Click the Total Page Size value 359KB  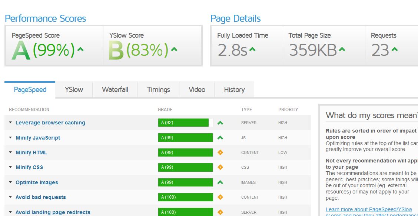coord(313,50)
